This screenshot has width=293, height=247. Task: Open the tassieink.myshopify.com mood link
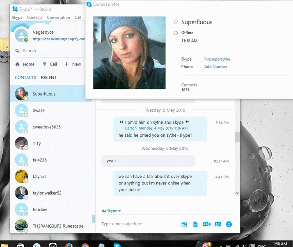tap(59, 39)
